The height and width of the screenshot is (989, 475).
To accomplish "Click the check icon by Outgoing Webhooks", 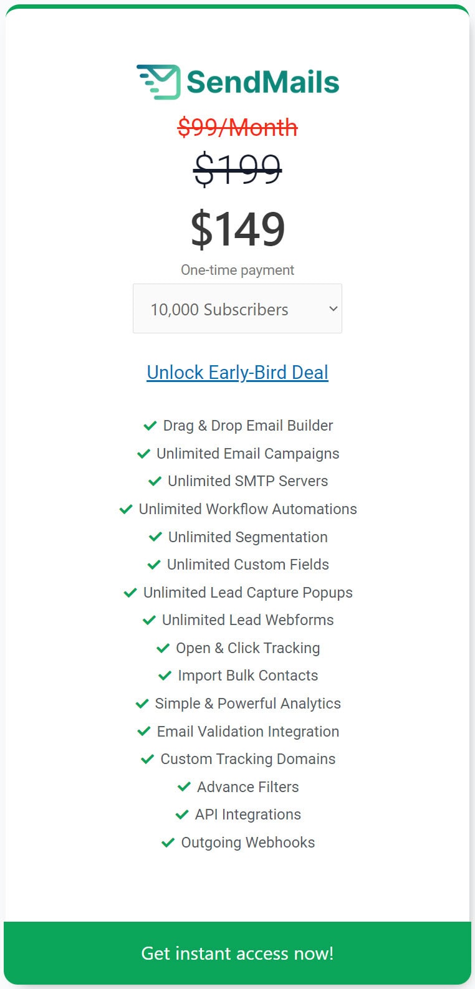I will [x=167, y=843].
